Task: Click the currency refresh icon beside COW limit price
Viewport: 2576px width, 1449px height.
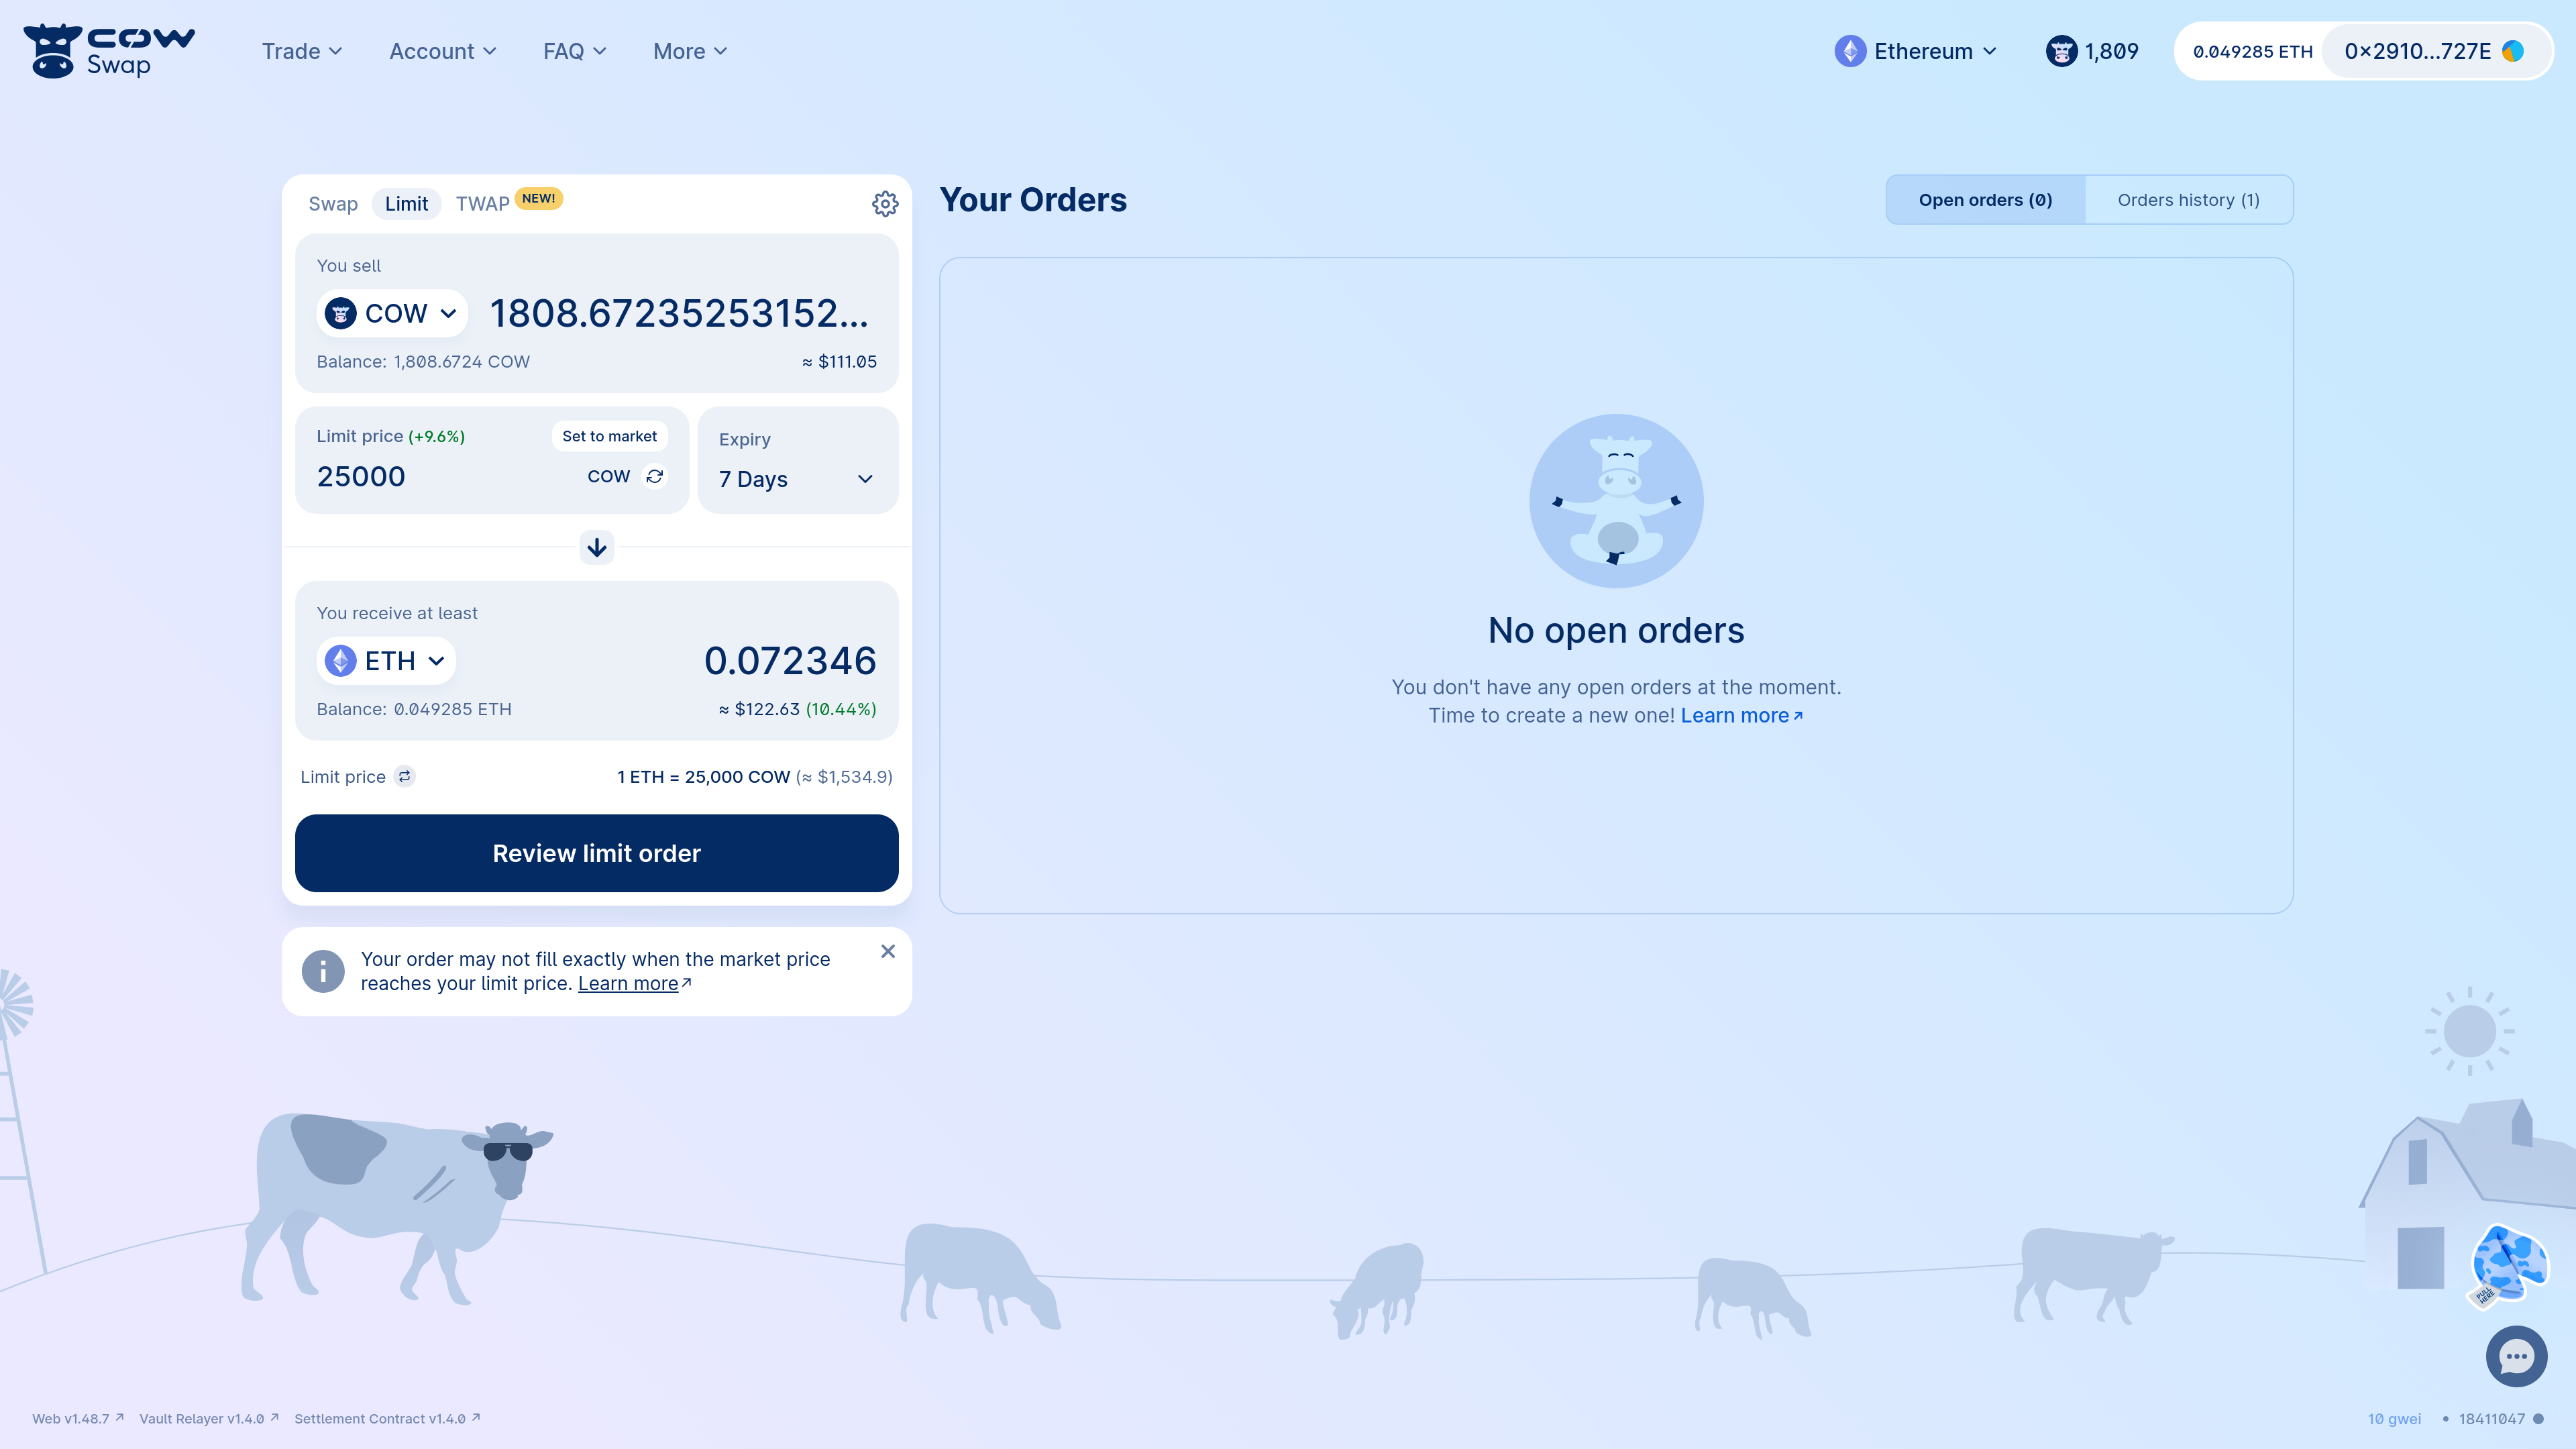Action: (x=655, y=477)
